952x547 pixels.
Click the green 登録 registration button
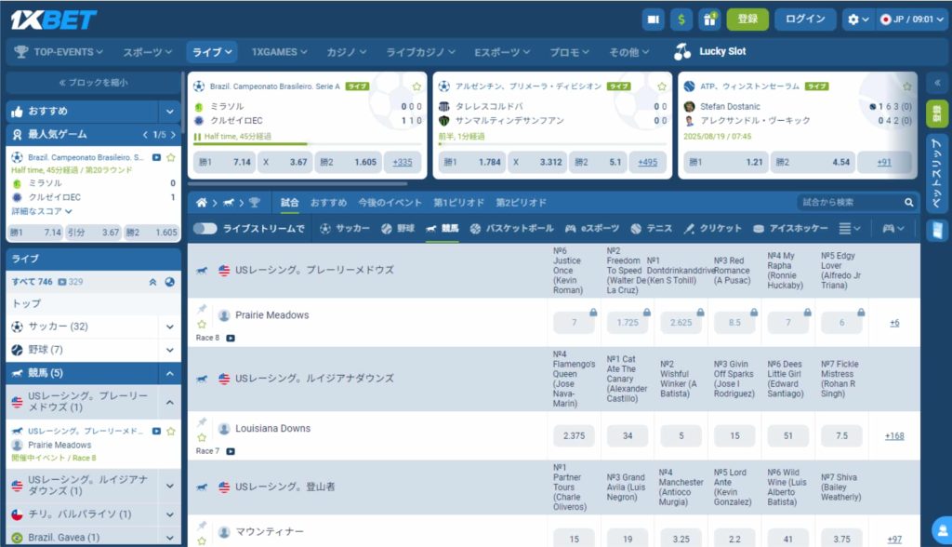tap(747, 20)
